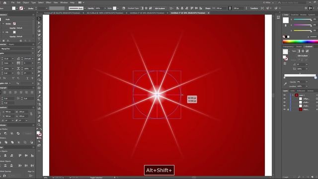Open the gradient stop Opacity dropdown

click(307, 82)
